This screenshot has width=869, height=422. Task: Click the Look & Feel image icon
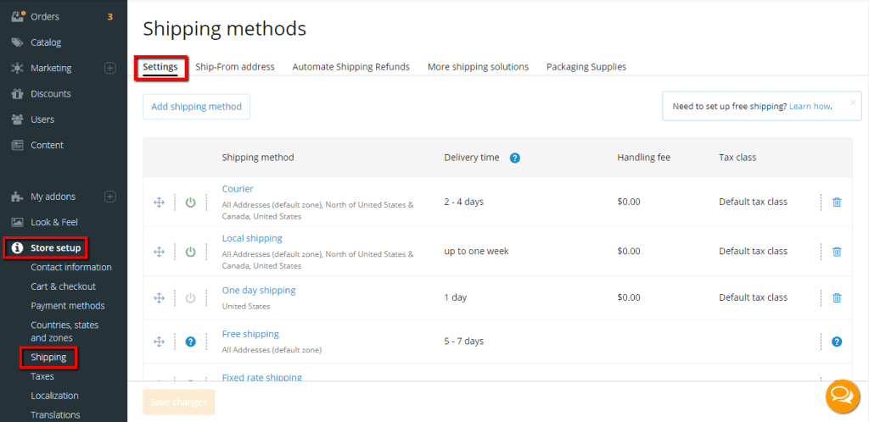pyautogui.click(x=18, y=222)
